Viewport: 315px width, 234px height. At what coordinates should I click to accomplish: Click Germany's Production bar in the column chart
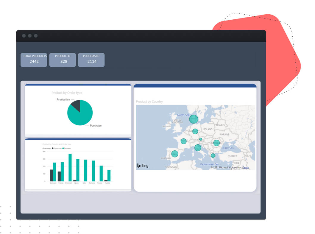pos(51,175)
